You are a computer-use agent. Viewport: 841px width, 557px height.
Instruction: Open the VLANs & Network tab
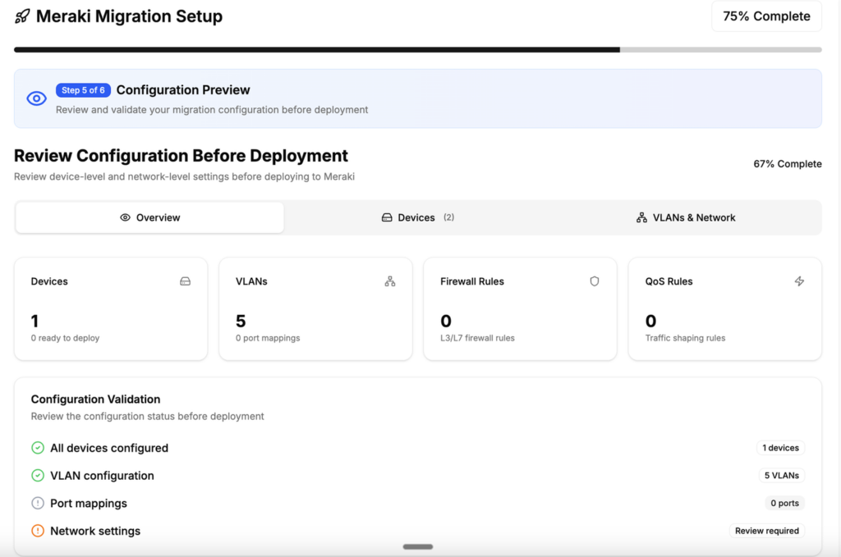click(686, 217)
